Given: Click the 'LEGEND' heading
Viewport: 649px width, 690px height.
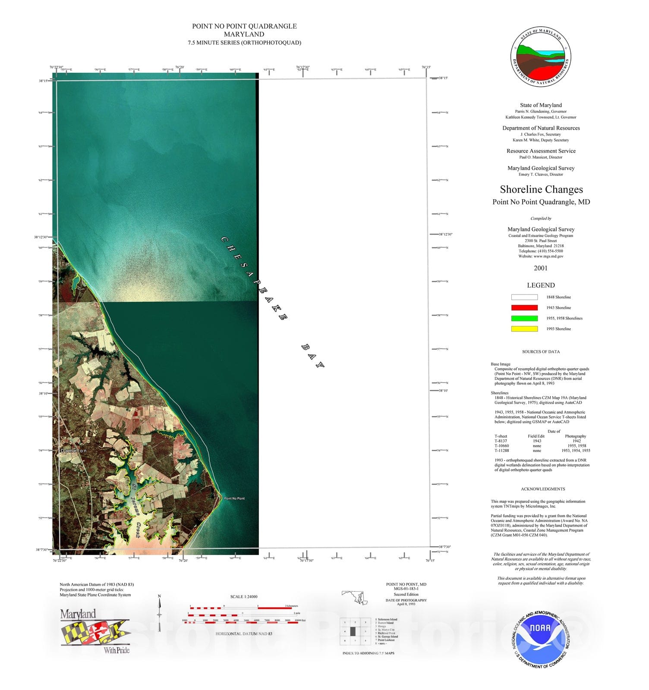Looking at the screenshot, I should pyautogui.click(x=541, y=285).
